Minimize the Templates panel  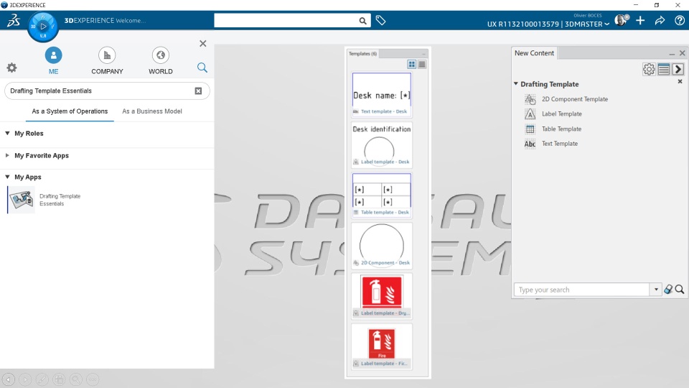tap(423, 54)
